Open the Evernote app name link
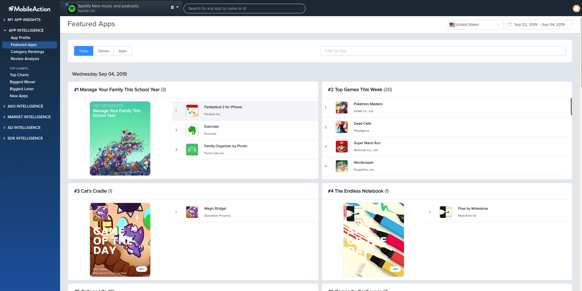Viewport: 582px width, 291px height. click(x=211, y=126)
